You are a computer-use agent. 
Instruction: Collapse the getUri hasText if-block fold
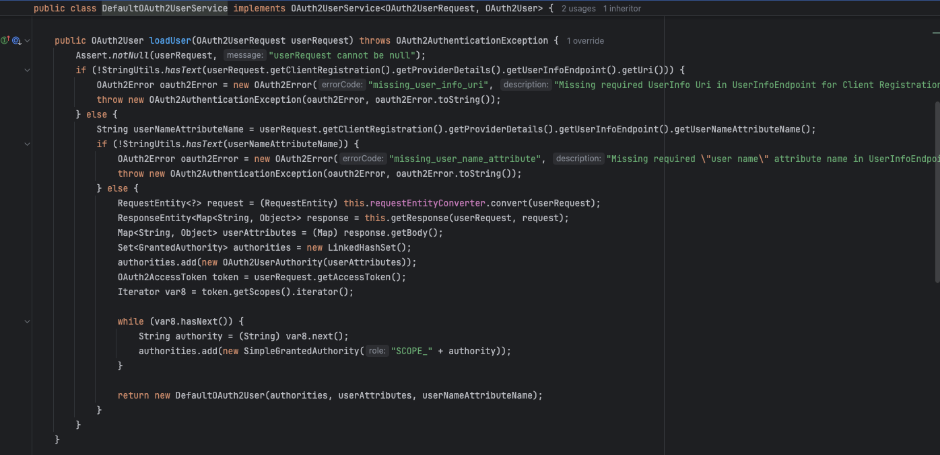(x=28, y=70)
